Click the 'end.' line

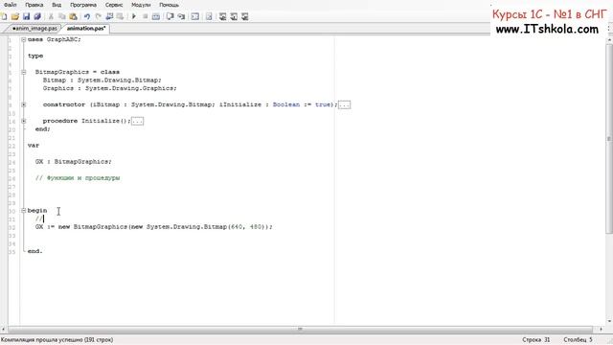click(35, 251)
